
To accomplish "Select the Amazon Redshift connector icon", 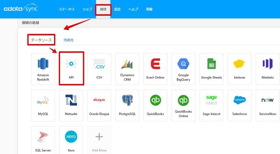I will click(x=43, y=64).
